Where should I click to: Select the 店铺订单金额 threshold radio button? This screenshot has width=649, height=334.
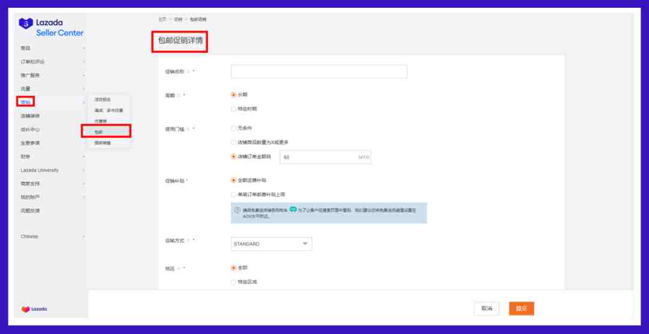233,157
